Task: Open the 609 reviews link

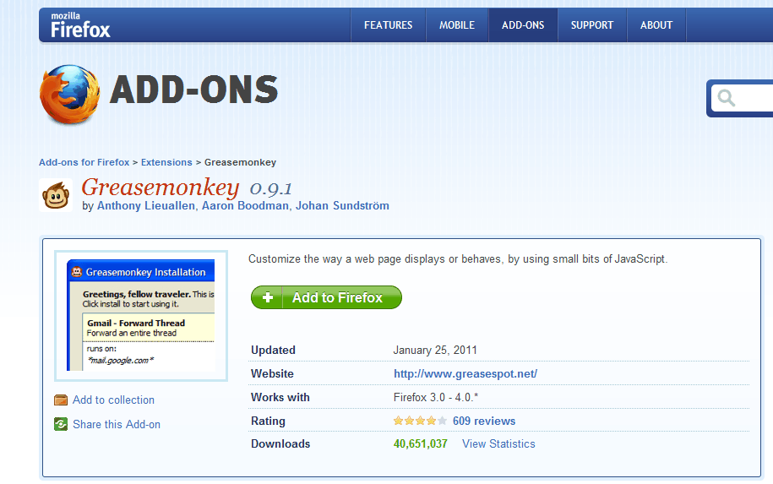Action: click(x=484, y=421)
